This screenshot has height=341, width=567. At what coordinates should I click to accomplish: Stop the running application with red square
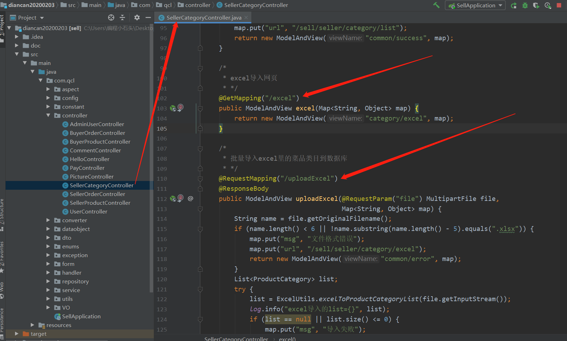559,5
